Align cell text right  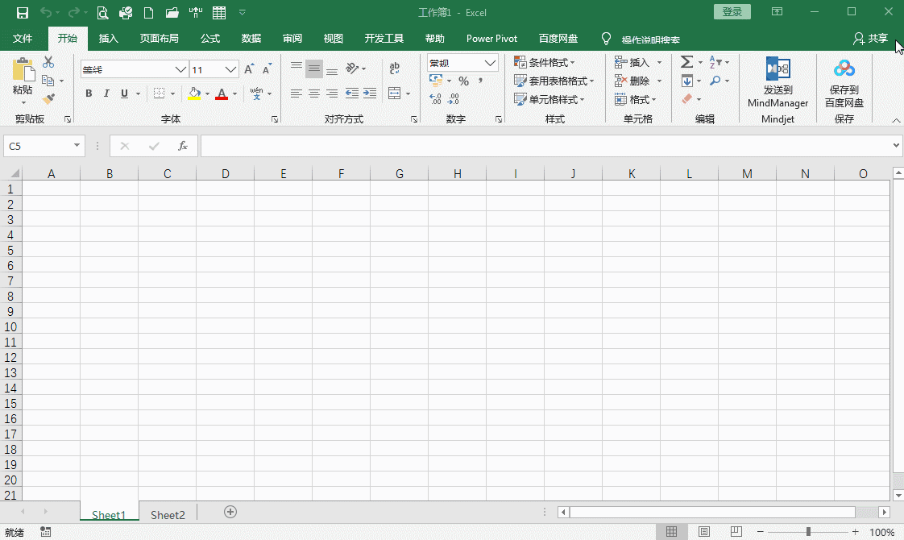click(x=332, y=93)
